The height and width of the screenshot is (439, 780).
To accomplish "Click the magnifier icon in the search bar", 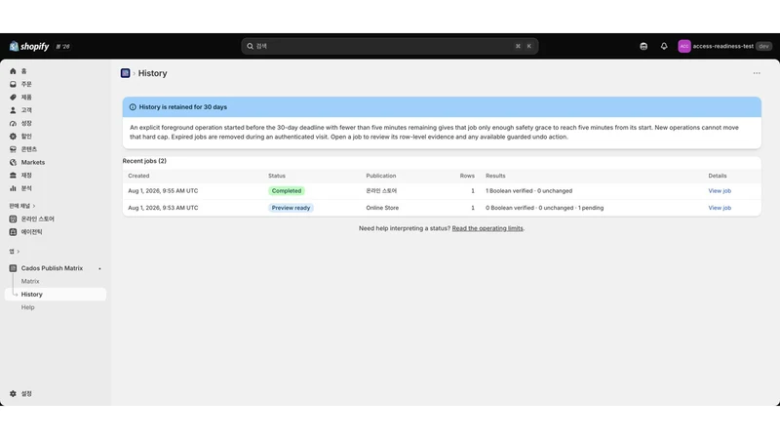I will tap(251, 46).
